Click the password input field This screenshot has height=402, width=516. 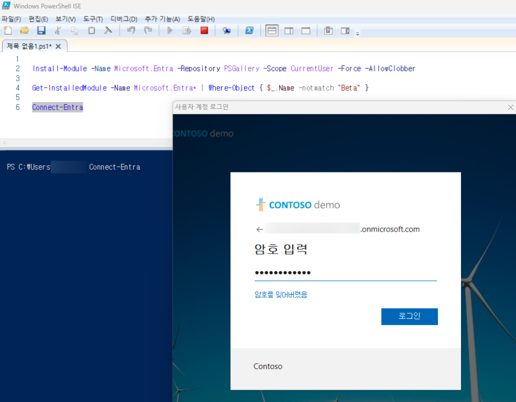click(345, 273)
